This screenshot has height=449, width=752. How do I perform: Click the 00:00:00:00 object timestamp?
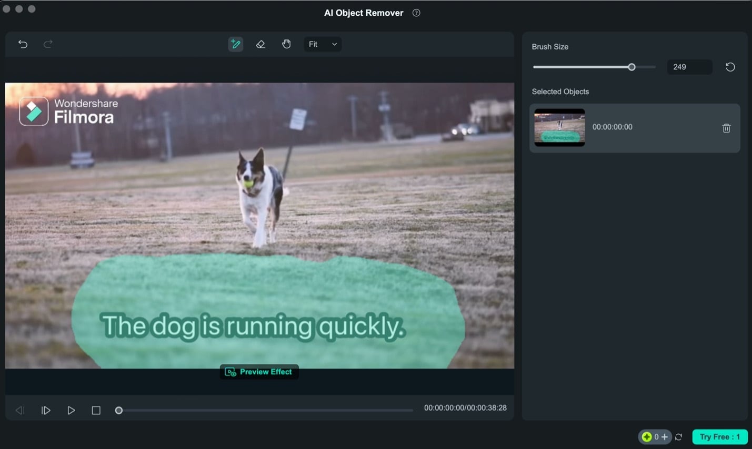[612, 127]
